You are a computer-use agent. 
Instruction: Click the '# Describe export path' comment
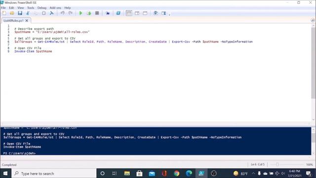click(34, 29)
